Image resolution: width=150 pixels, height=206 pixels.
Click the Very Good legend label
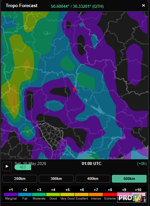tap(67, 199)
